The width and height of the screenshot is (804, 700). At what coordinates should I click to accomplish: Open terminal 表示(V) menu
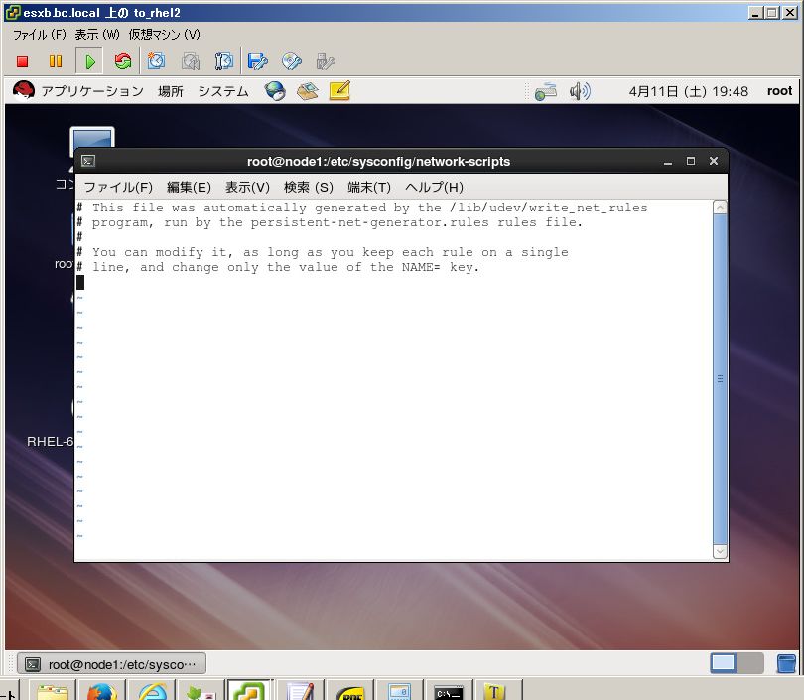click(x=247, y=188)
